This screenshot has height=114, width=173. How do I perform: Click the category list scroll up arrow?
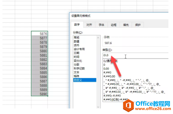98,38
